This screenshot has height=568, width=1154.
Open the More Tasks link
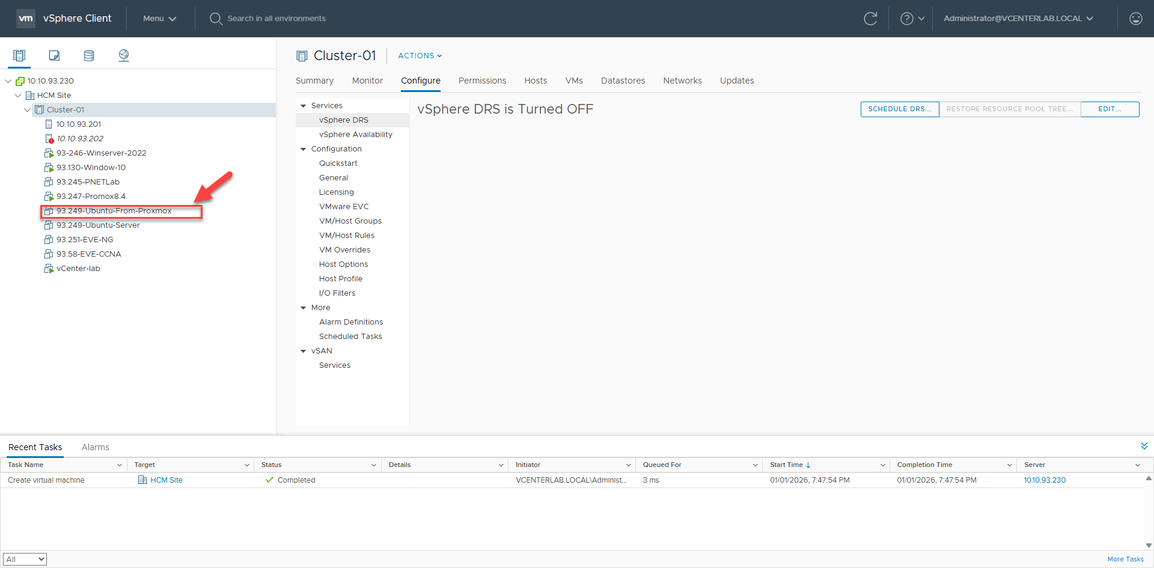[1125, 559]
